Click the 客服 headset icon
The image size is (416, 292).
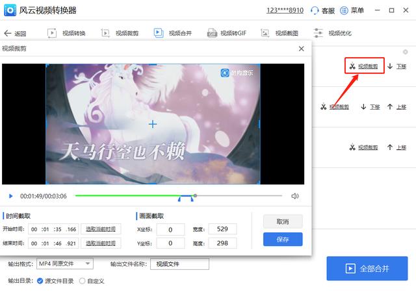(x=315, y=10)
